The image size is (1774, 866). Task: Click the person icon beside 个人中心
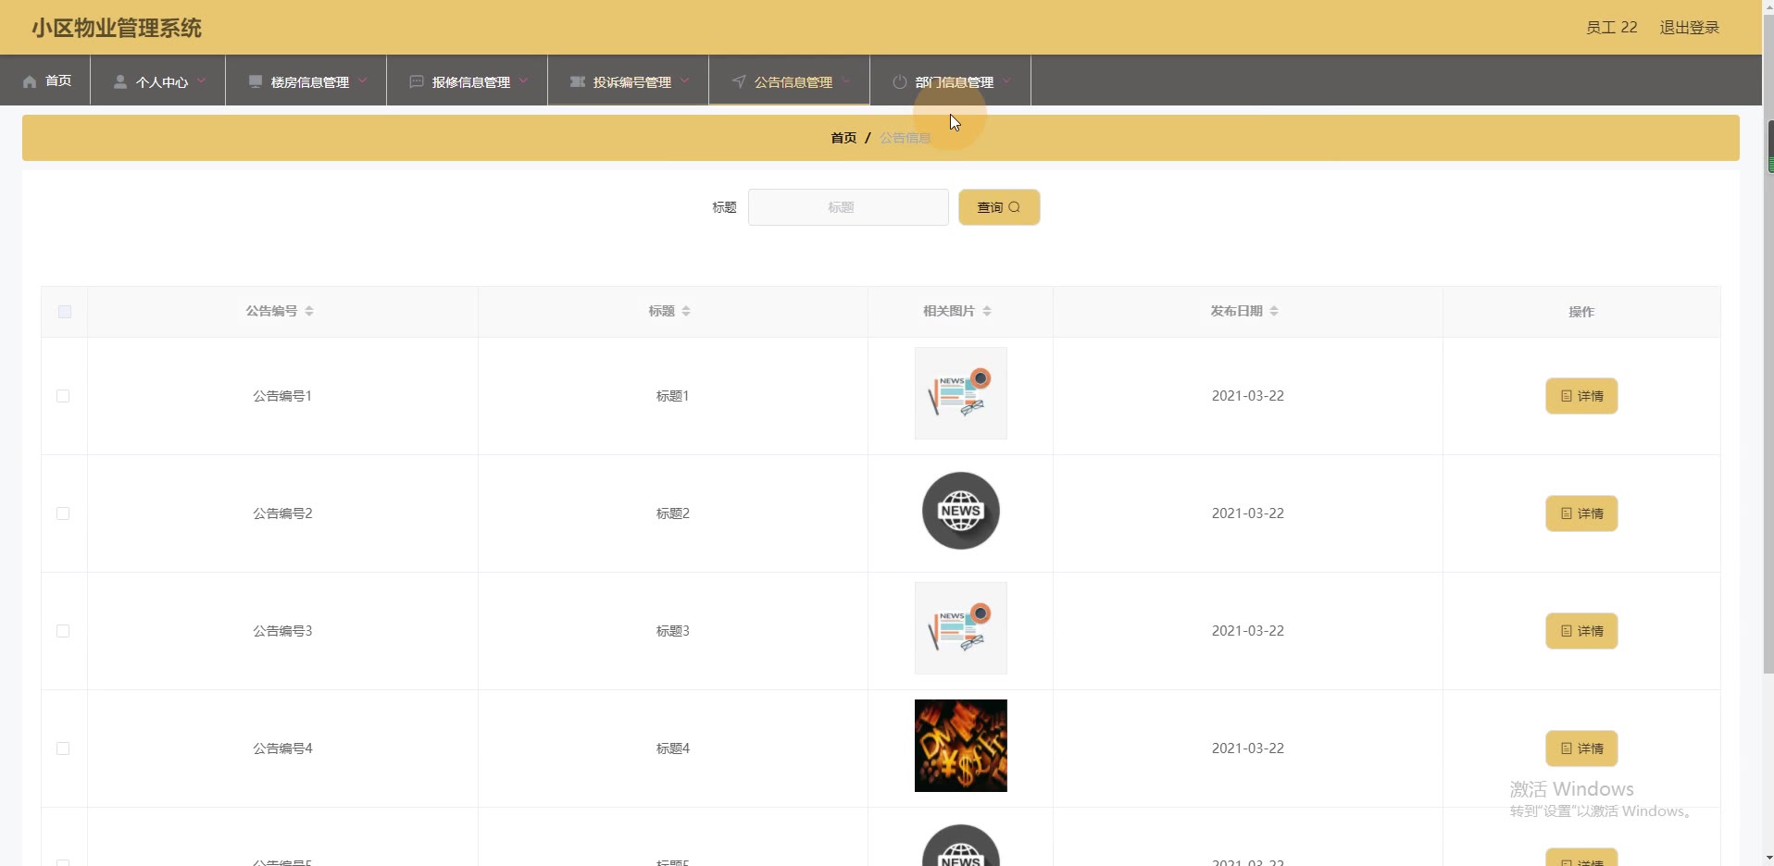pos(119,81)
